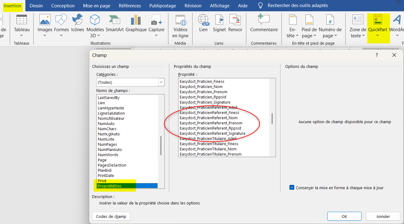The image size is (404, 224).
Task: Open the Images insert icon
Action: [x=45, y=20]
